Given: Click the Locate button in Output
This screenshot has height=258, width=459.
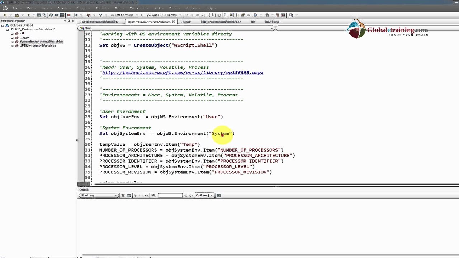Looking at the screenshot, I should [141, 195].
